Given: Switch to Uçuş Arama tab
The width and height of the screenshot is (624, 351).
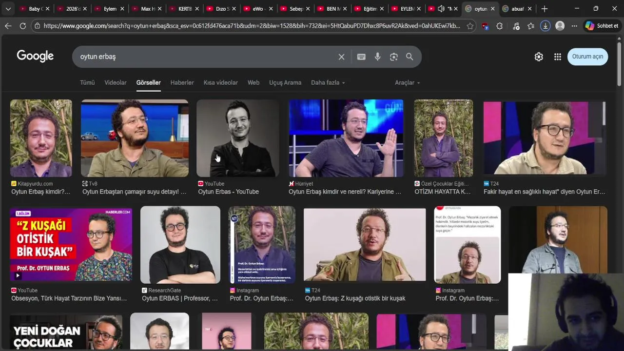Looking at the screenshot, I should click(285, 82).
